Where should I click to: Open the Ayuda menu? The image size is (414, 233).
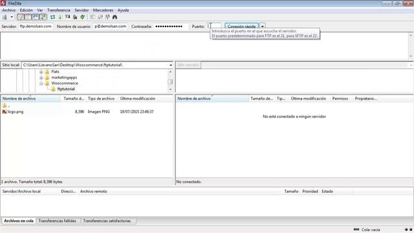pyautogui.click(x=123, y=10)
